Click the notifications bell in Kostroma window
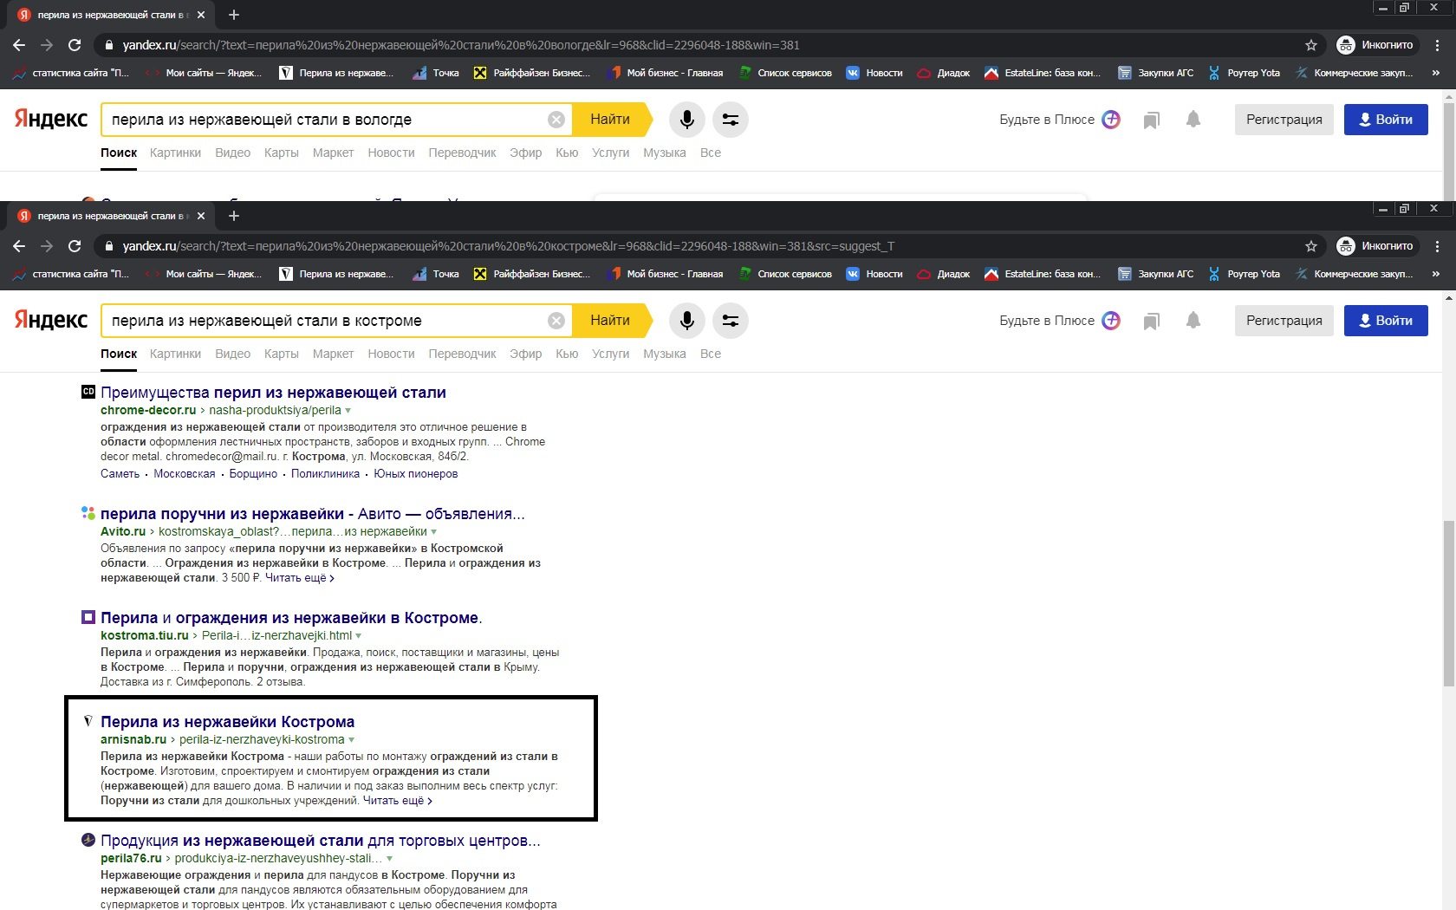Screen dimensions: 1456x910 coord(1193,321)
